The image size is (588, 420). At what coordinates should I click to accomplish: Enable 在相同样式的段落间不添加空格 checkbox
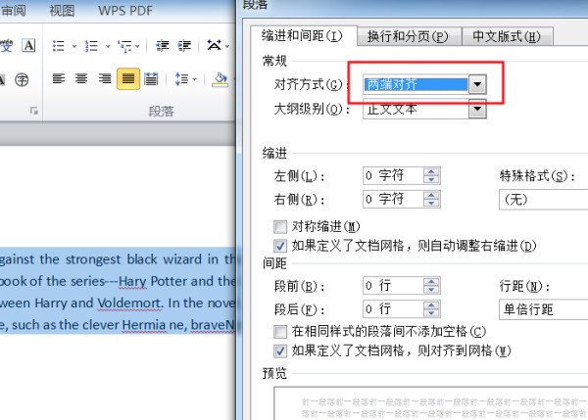coord(280,332)
